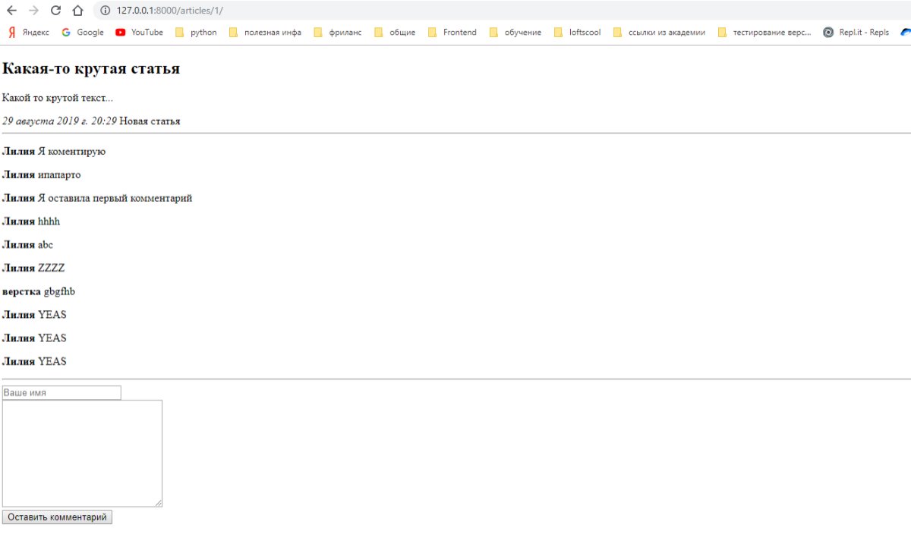Image resolution: width=911 pixels, height=553 pixels.
Task: Open the ссылки из академии folder
Action: click(x=659, y=33)
